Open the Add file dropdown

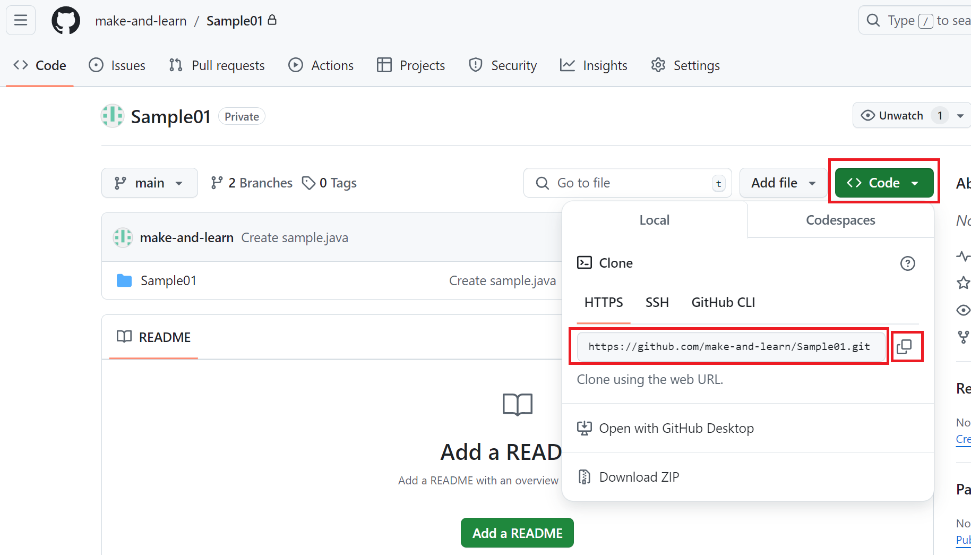pos(783,183)
